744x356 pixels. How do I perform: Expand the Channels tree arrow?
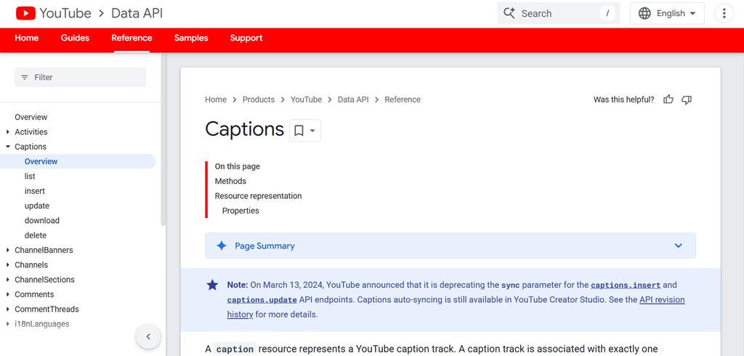pyautogui.click(x=7, y=265)
